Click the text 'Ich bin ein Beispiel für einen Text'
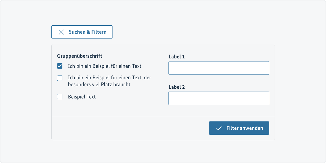Screen dimensions: 326x163 105,66
